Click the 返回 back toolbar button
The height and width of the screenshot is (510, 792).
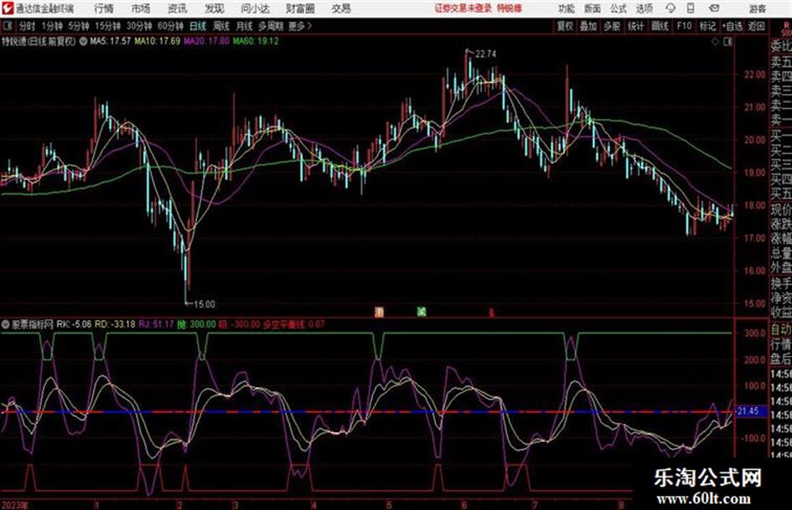point(756,26)
